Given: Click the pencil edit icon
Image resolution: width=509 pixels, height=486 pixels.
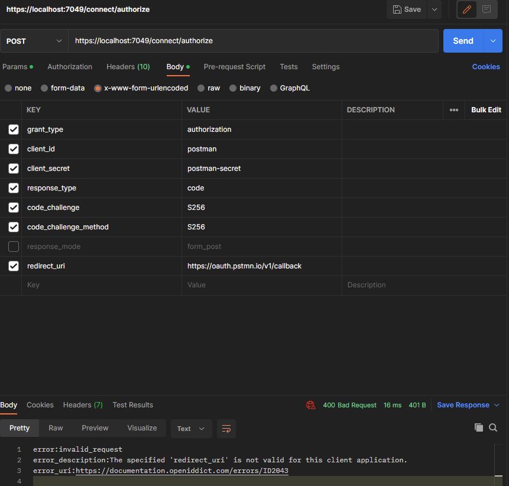Looking at the screenshot, I should click(x=467, y=9).
